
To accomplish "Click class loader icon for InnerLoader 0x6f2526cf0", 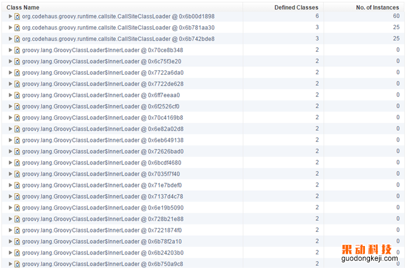I will [17, 106].
